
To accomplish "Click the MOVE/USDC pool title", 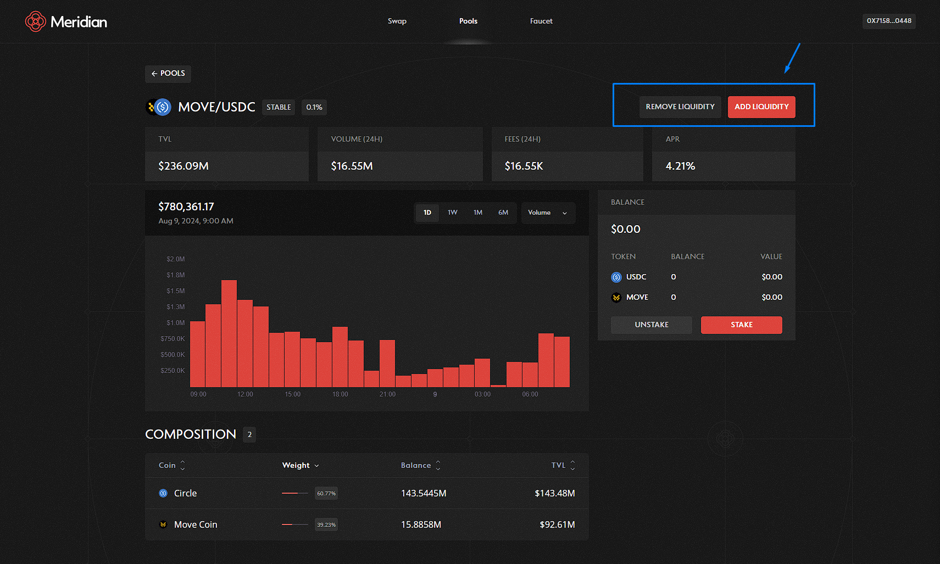I will click(x=216, y=107).
